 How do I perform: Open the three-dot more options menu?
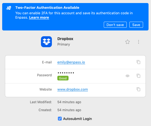[x=138, y=42]
